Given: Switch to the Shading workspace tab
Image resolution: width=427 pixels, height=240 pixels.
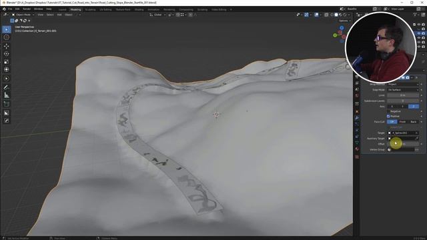Looking at the screenshot, I should pyautogui.click(x=139, y=9).
